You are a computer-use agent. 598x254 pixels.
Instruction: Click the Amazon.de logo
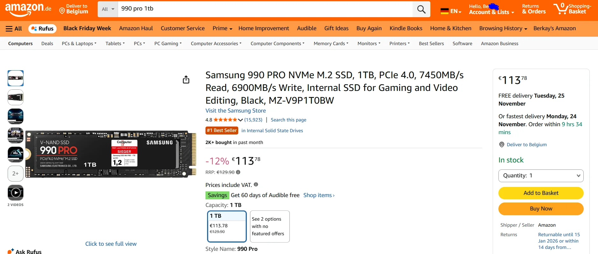tap(28, 9)
